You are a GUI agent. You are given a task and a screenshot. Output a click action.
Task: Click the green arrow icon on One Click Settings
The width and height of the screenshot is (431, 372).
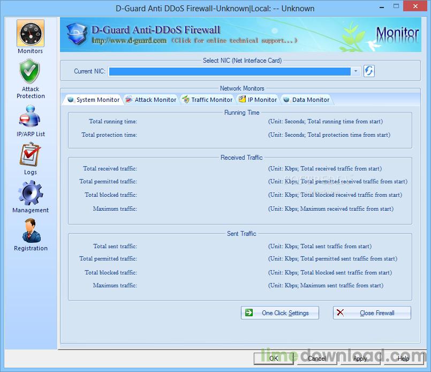pos(249,313)
